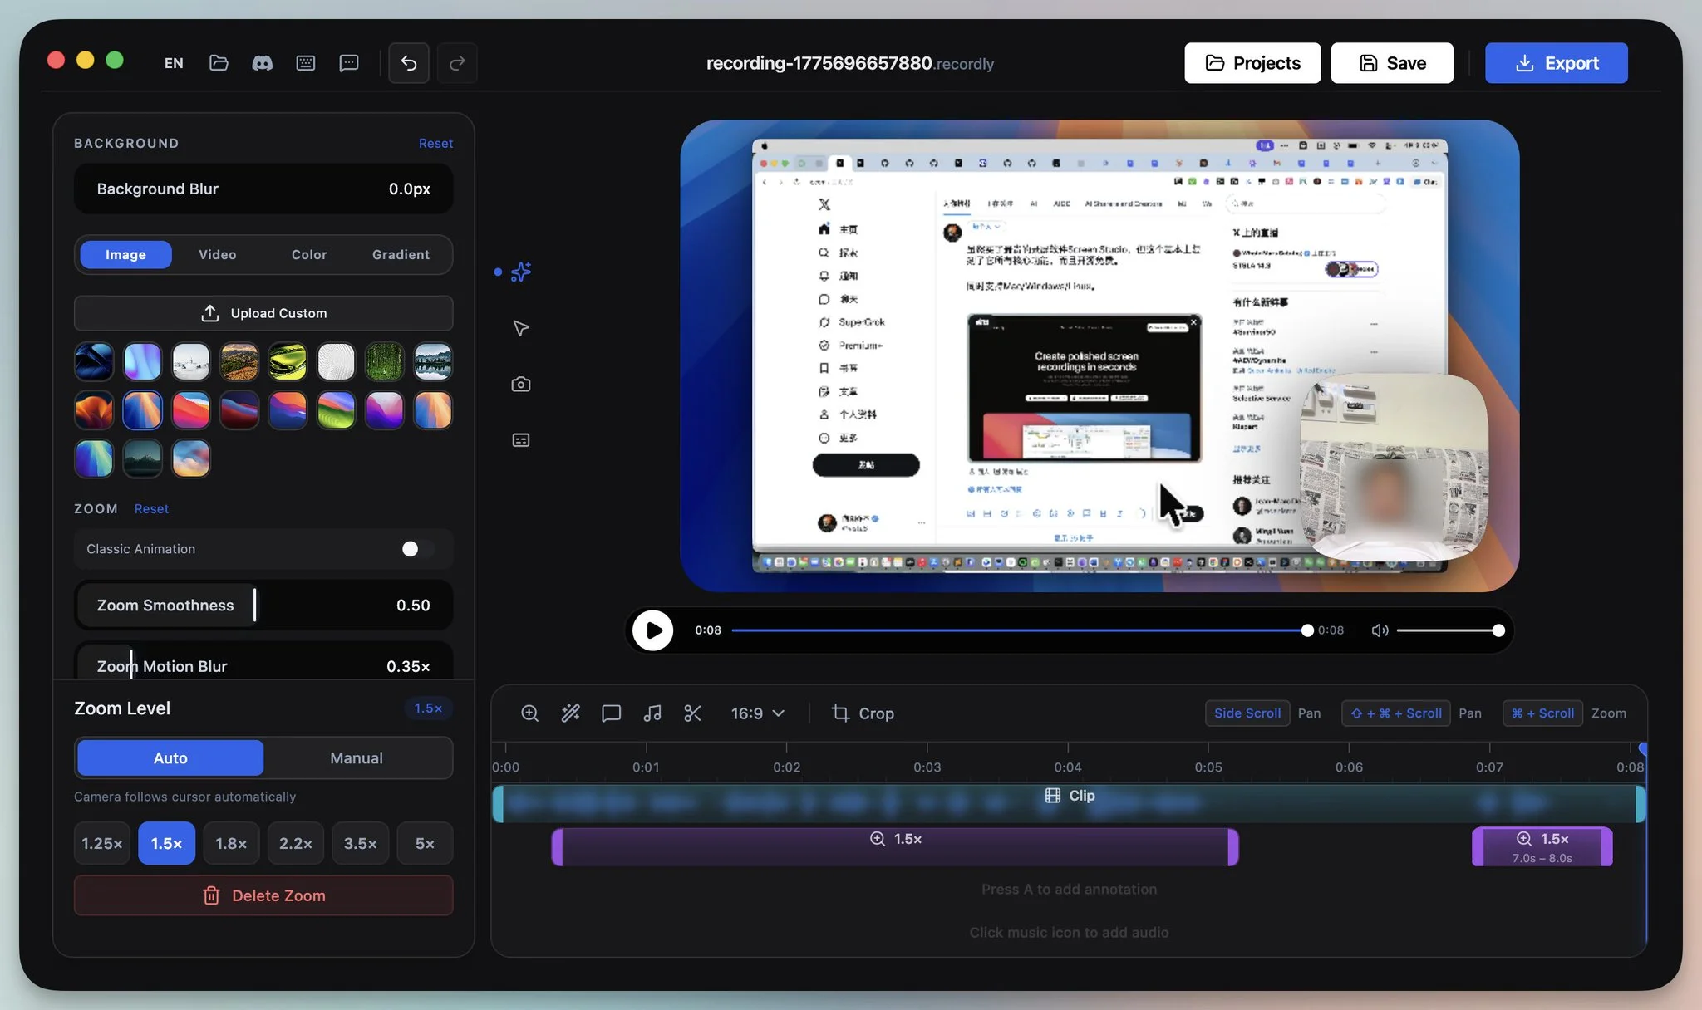
Task: Click the Delete Zoom button
Action: [263, 895]
